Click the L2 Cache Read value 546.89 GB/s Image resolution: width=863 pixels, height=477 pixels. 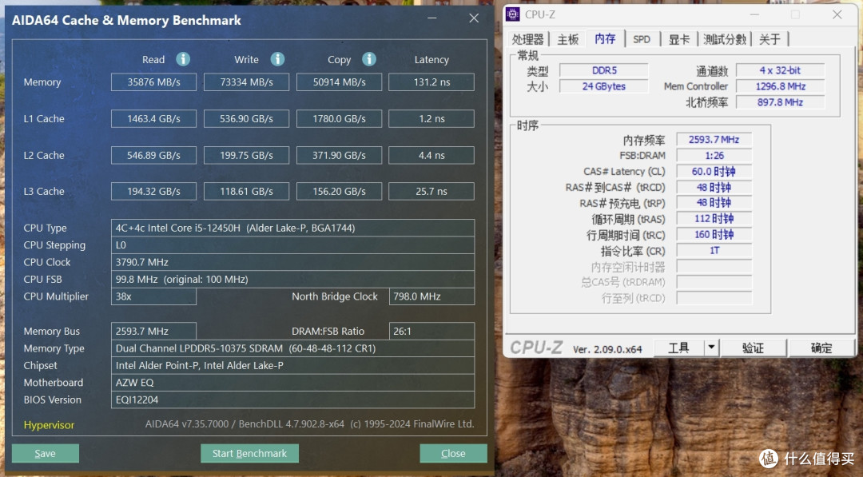click(x=153, y=155)
